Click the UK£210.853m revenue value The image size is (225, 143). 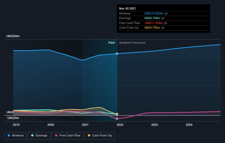click(x=154, y=13)
